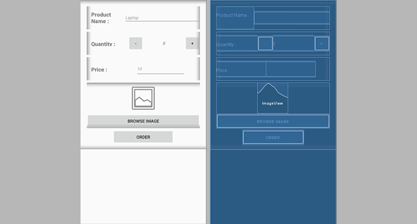This screenshot has height=224, width=417.
Task: Click the Price field showing 10
Action: coord(139,69)
